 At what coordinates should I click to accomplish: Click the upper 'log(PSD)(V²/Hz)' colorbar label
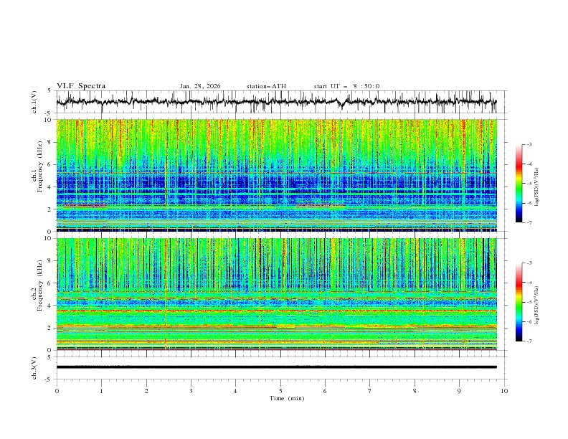pos(537,187)
